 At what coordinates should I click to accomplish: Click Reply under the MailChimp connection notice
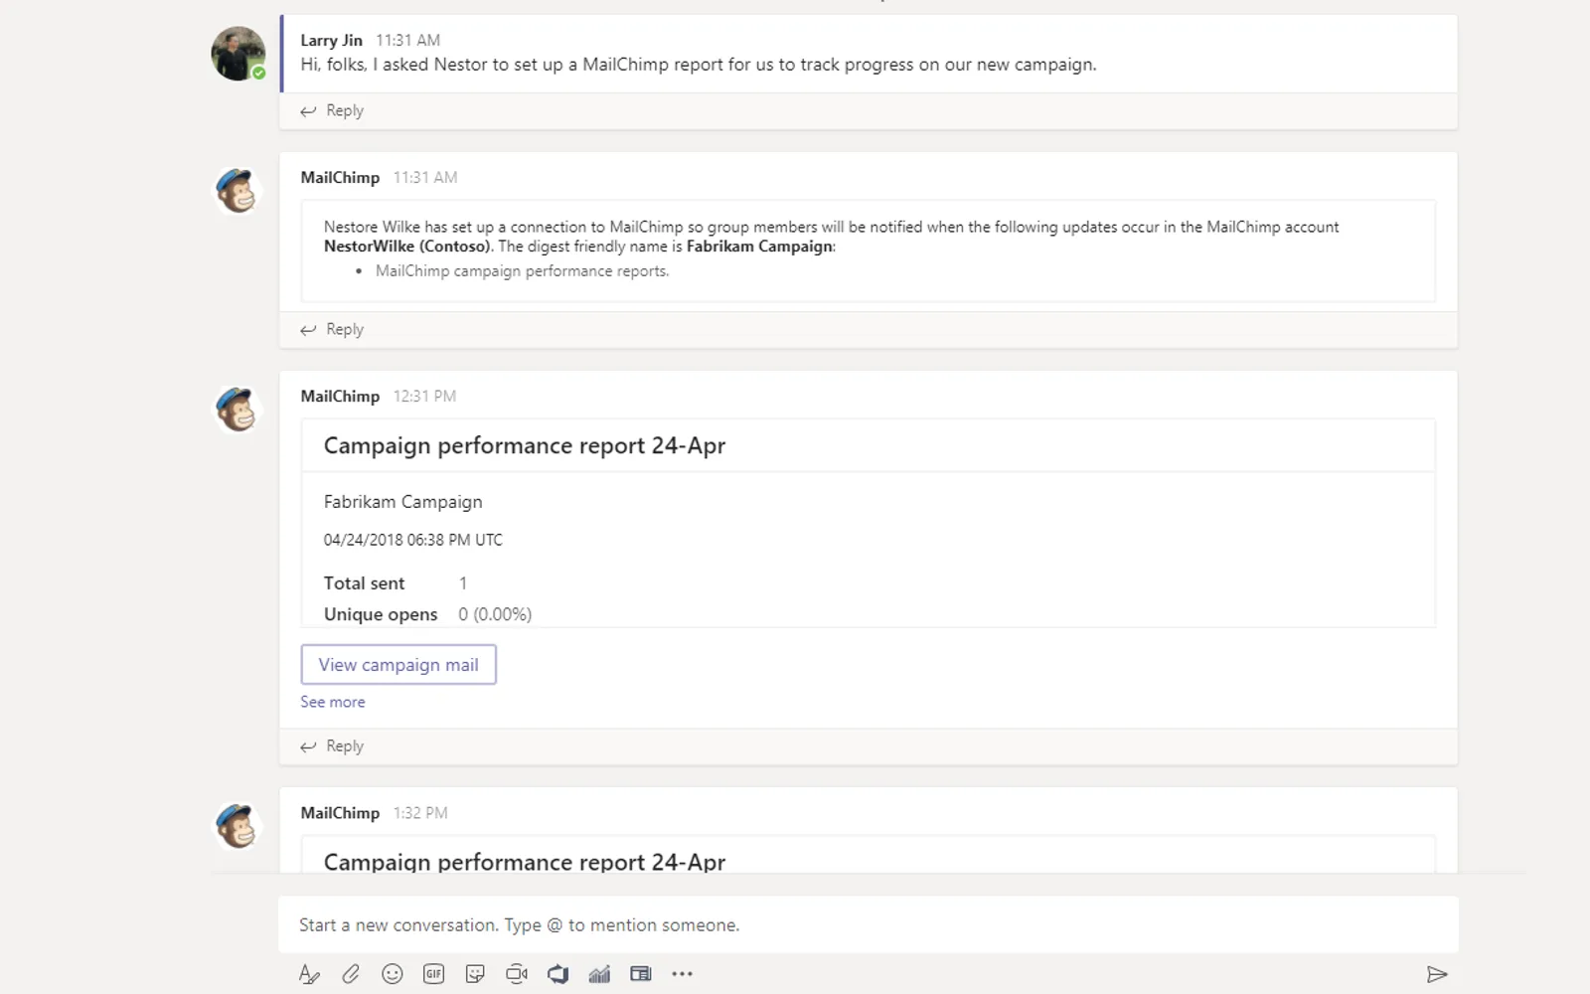pyautogui.click(x=333, y=329)
